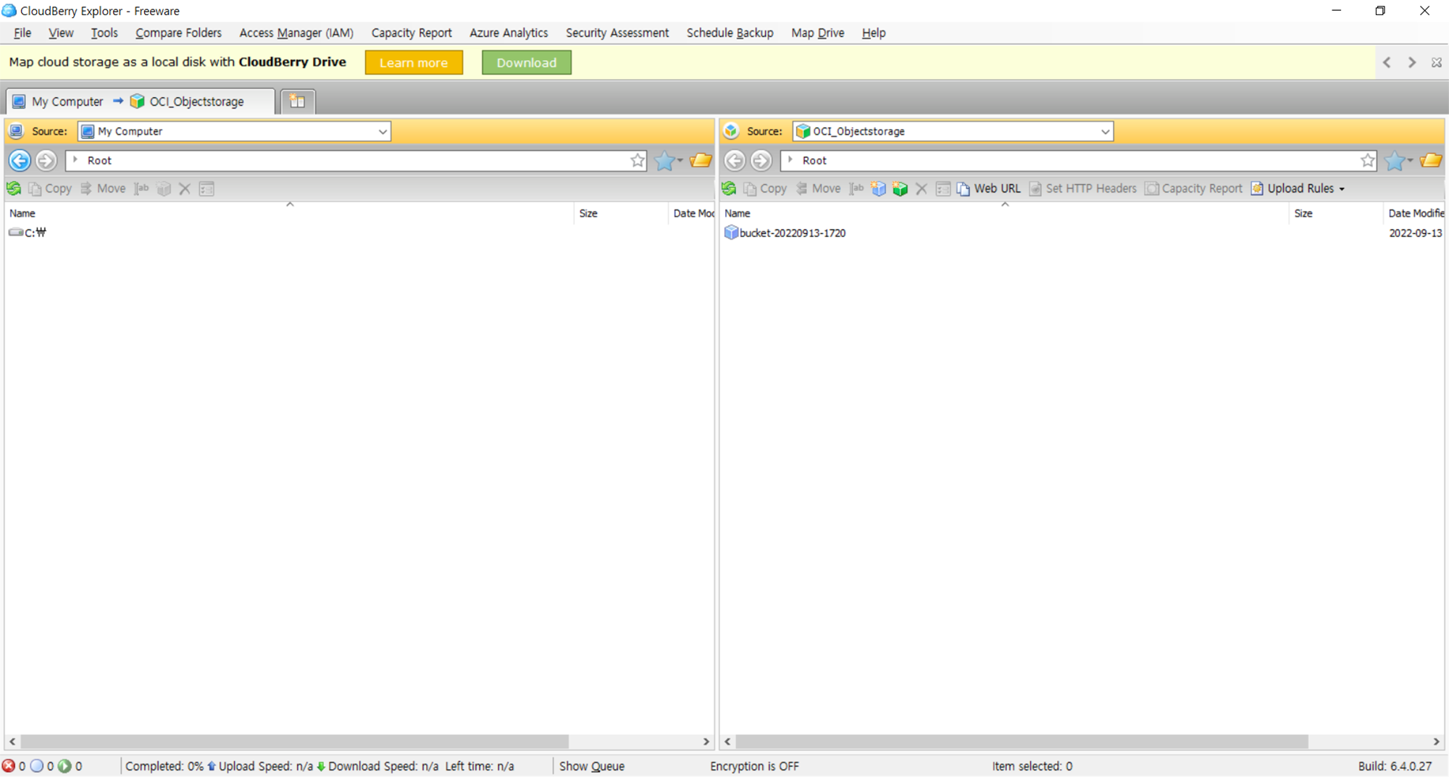Open the Capacity Report menu
This screenshot has height=777, width=1449.
[412, 33]
